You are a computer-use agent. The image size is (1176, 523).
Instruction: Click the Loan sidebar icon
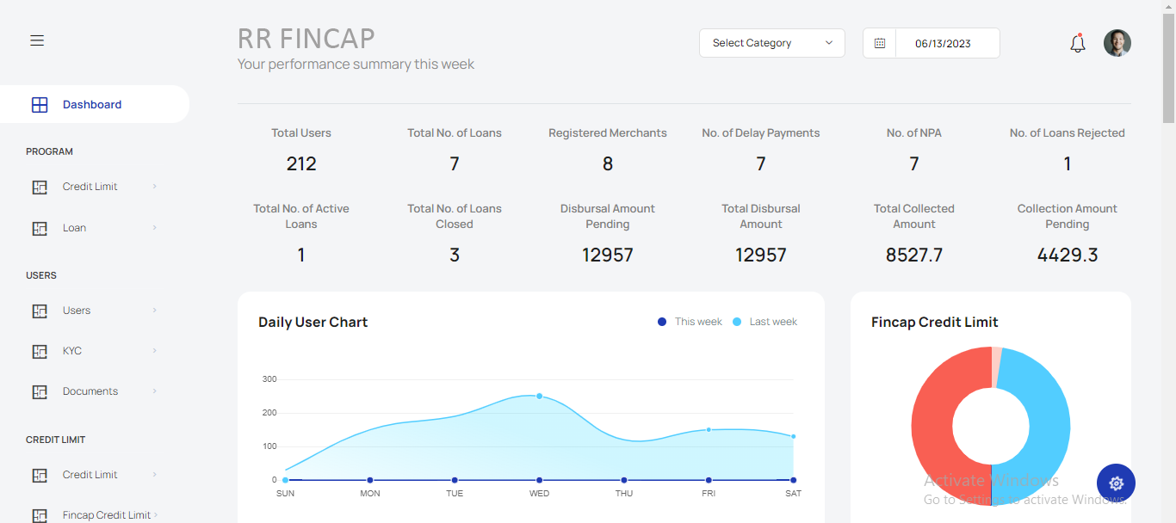[40, 228]
